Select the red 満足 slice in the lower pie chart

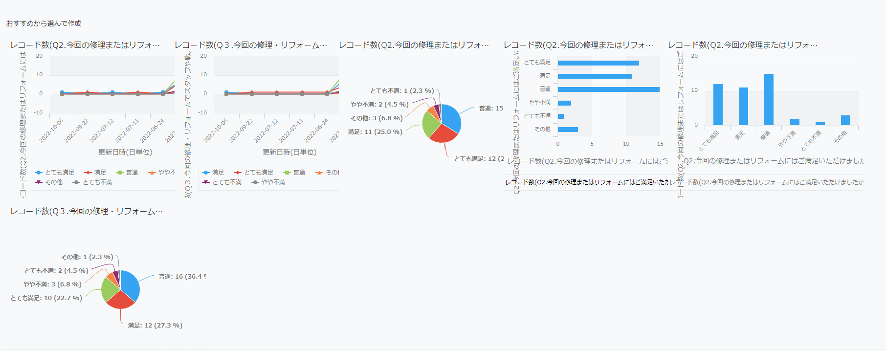[120, 299]
